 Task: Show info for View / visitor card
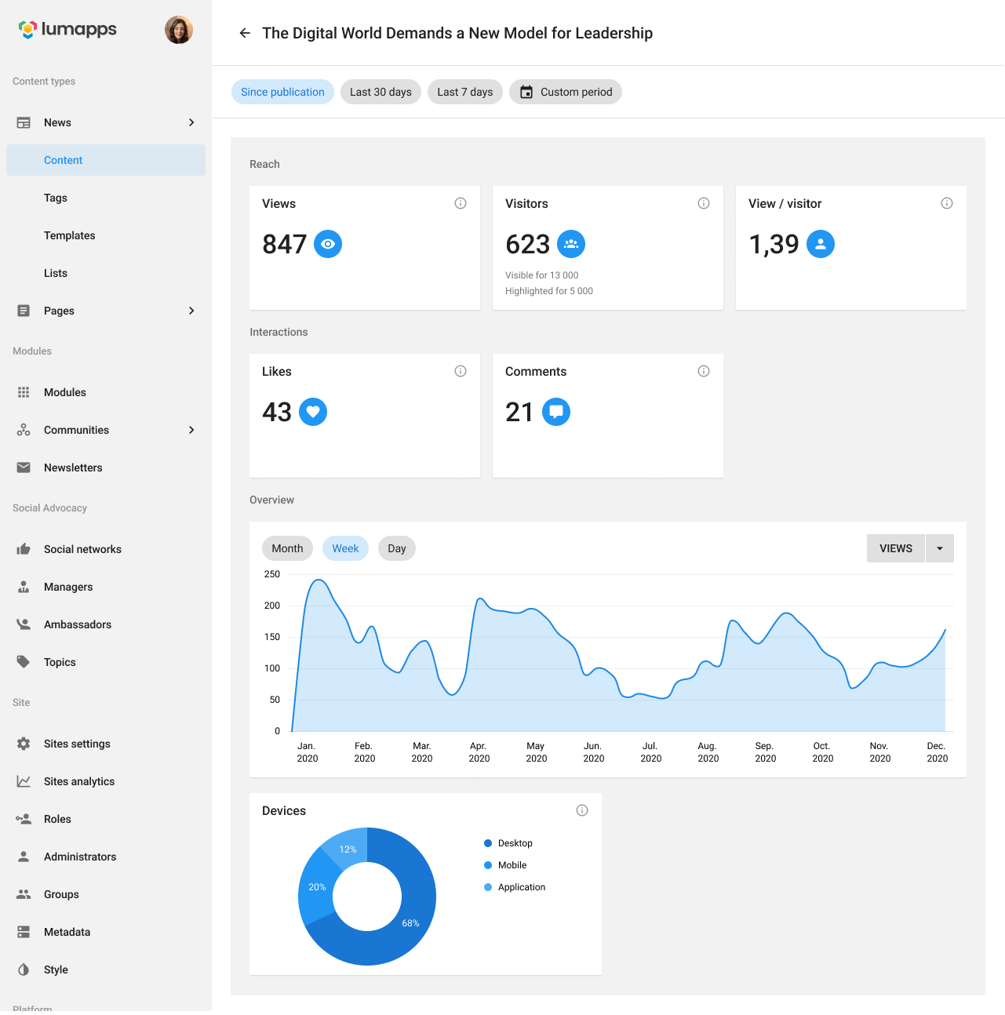click(947, 203)
